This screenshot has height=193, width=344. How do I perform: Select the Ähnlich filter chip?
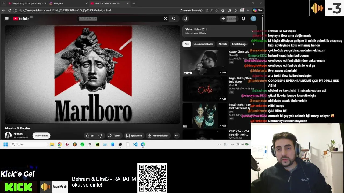pyautogui.click(x=223, y=44)
